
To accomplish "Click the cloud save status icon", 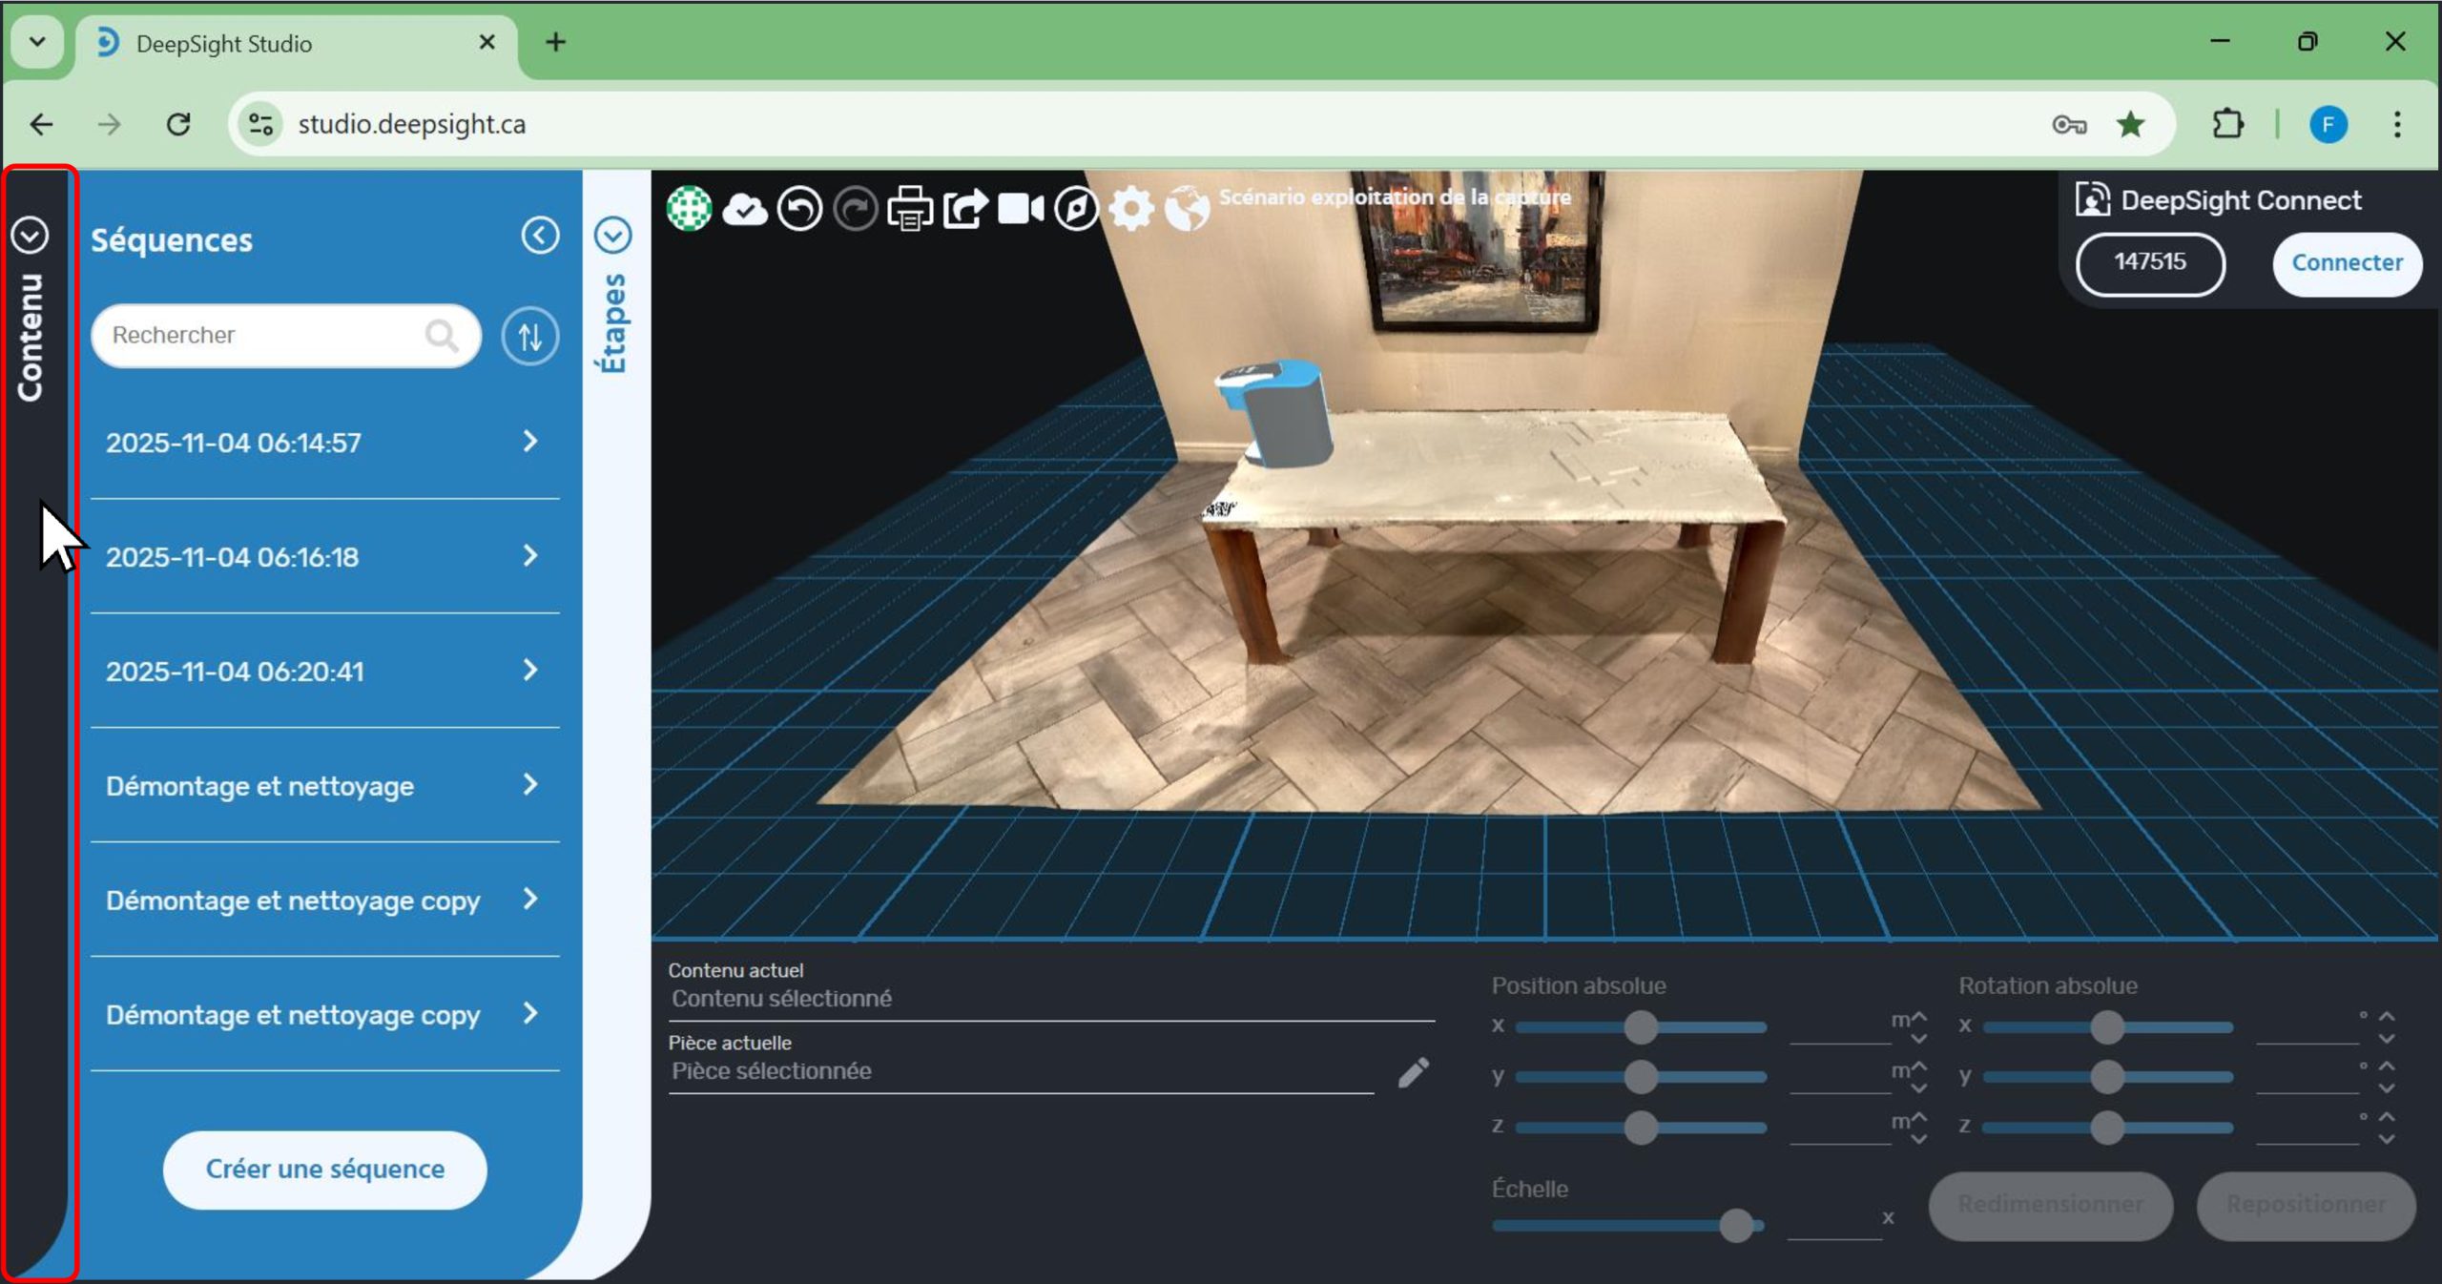I will pos(744,209).
